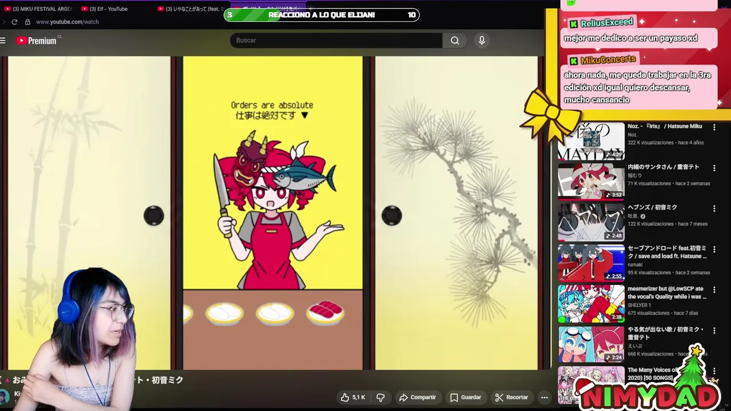Open the 内緒のサンタさん video thumbnail
The width and height of the screenshot is (731, 411).
(591, 182)
